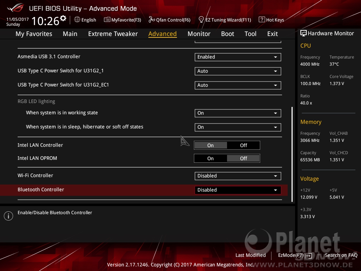The width and height of the screenshot is (361, 271).
Task: Switch Intel LAN OPROM to Off
Action: coord(243,158)
